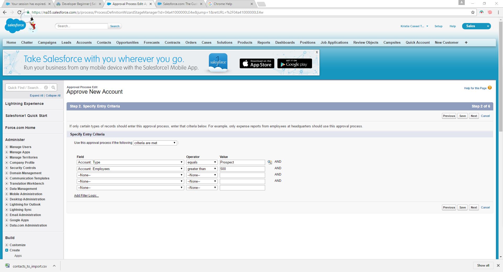Click the Next button
The image size is (503, 272).
coord(473,116)
